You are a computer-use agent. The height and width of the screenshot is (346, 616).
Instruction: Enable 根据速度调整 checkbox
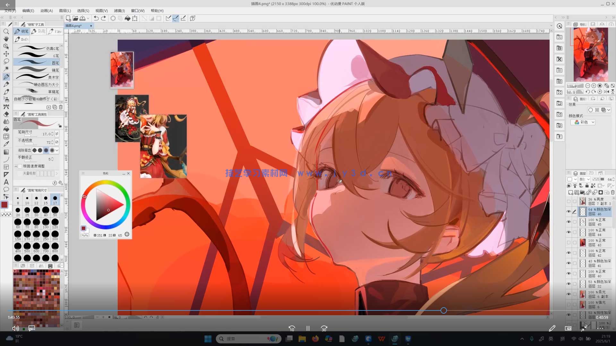20,166
